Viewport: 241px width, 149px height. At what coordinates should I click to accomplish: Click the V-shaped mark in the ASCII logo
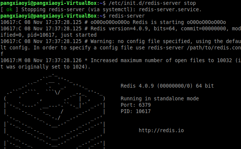58,92
